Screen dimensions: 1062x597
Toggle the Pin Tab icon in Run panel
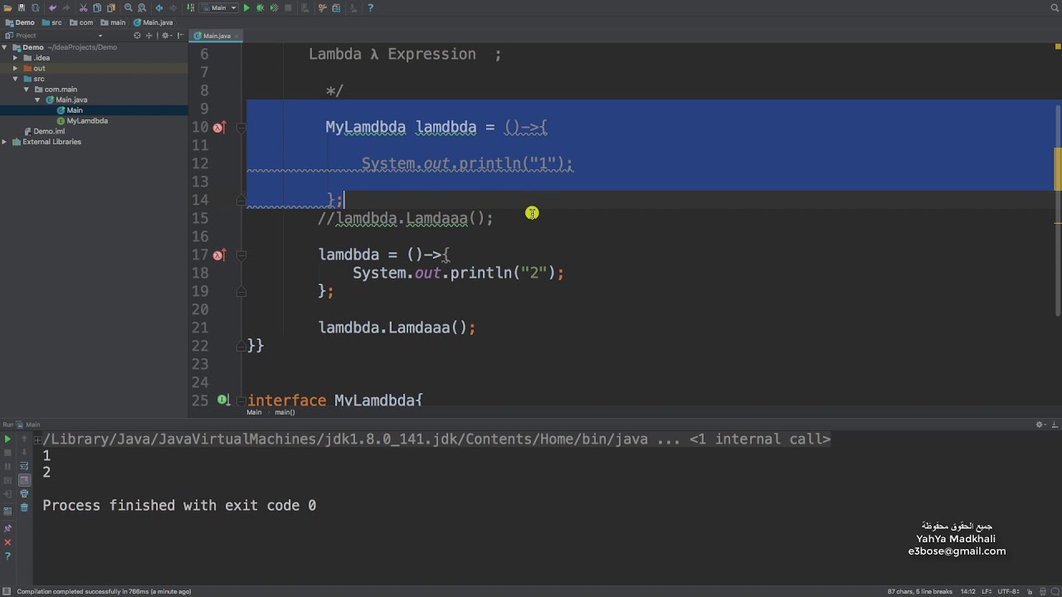coord(7,528)
